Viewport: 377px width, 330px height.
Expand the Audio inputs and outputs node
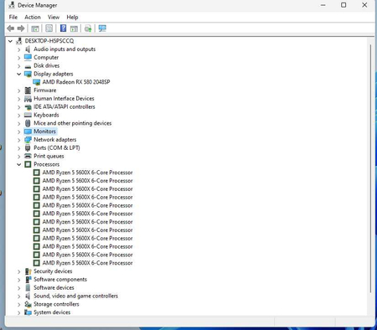click(x=19, y=49)
